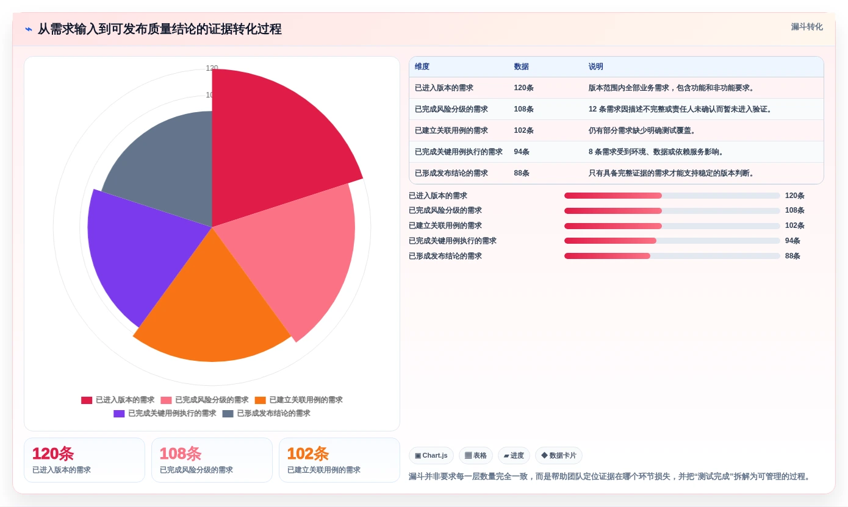848x507 pixels.
Task: Click the progress bar for 已建立关联用例的需求
Action: coord(672,225)
